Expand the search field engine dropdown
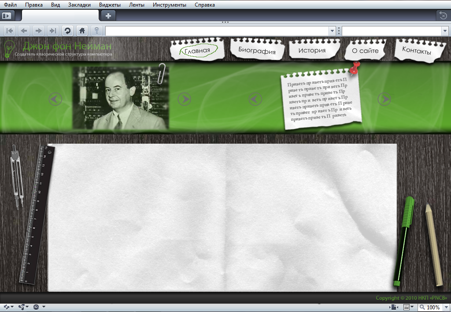 point(444,31)
